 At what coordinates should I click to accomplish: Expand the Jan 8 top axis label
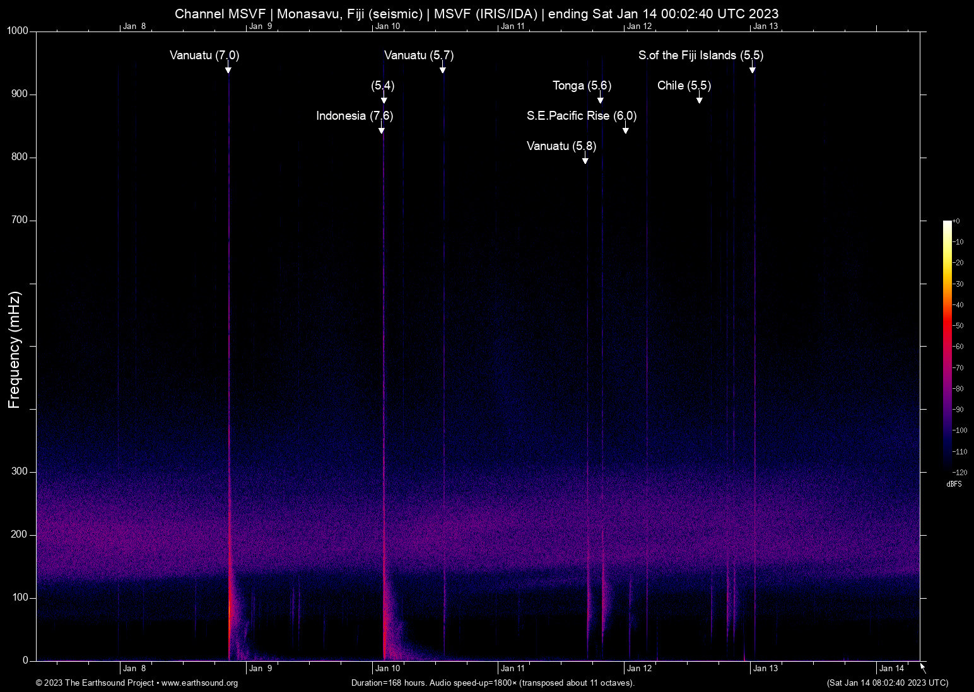click(x=134, y=26)
